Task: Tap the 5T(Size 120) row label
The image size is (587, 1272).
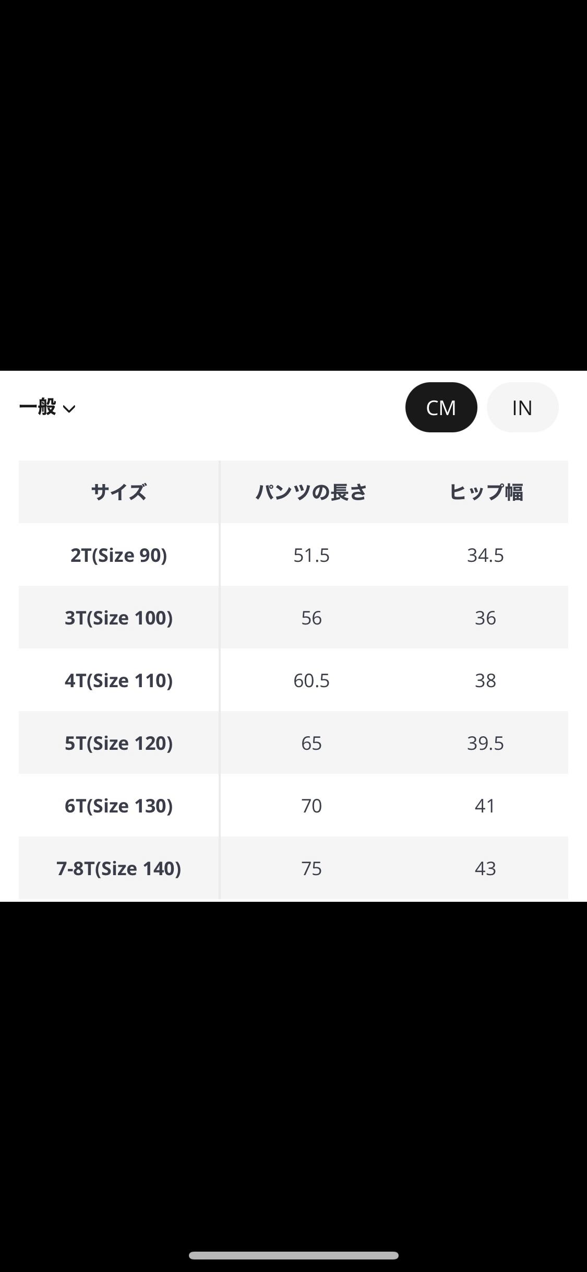Action: (119, 743)
